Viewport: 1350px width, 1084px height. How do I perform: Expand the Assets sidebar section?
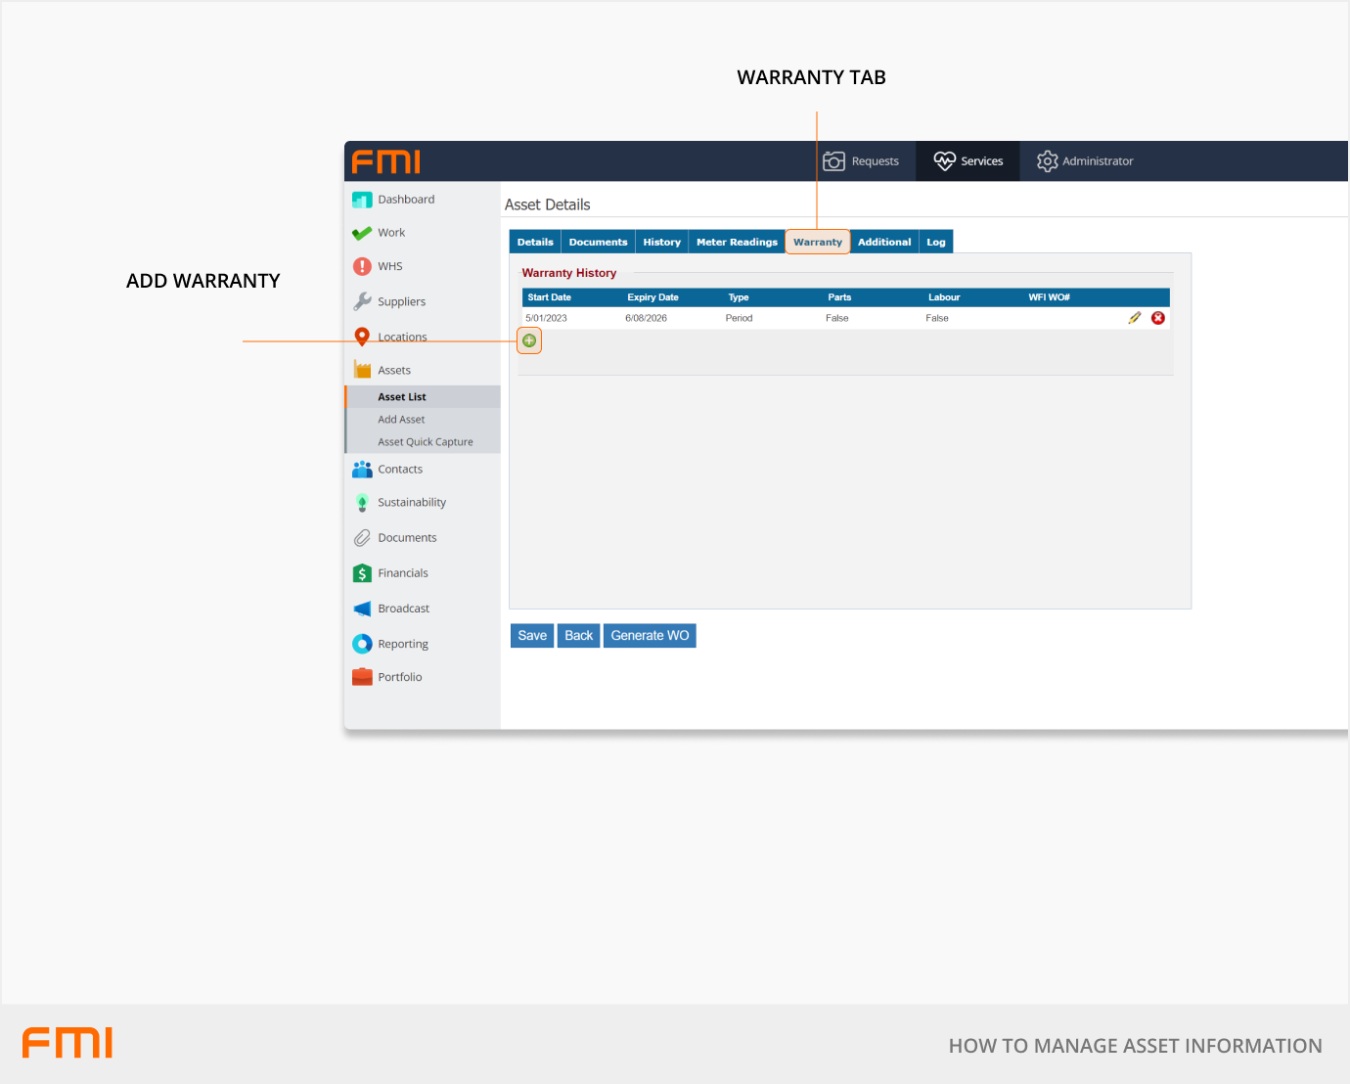394,370
